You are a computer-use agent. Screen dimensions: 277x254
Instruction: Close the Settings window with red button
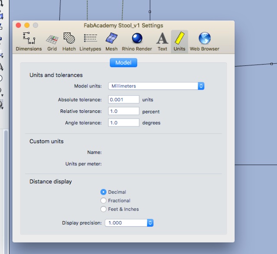tap(18, 25)
